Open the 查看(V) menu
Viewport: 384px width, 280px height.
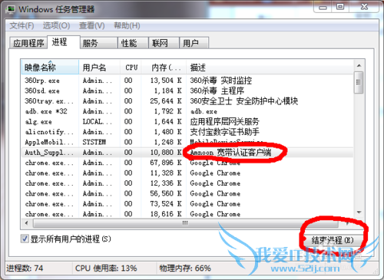[92, 26]
